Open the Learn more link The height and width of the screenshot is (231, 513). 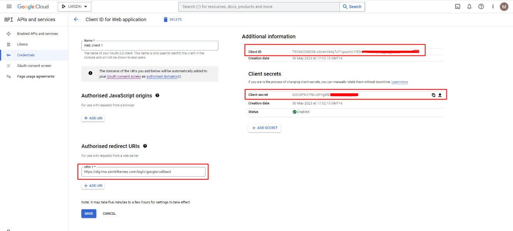pyautogui.click(x=400, y=82)
